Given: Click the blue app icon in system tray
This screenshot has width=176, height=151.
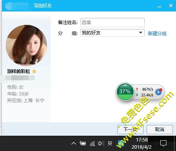Looking at the screenshot, I should [121, 143].
